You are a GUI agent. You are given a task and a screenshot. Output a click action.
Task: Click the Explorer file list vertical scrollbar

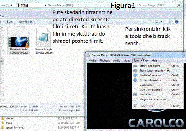[2, 64]
